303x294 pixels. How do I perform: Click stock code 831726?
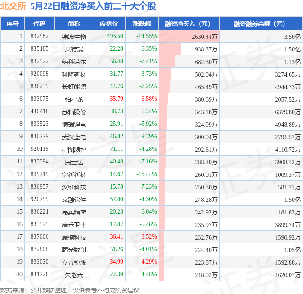pos(39,275)
